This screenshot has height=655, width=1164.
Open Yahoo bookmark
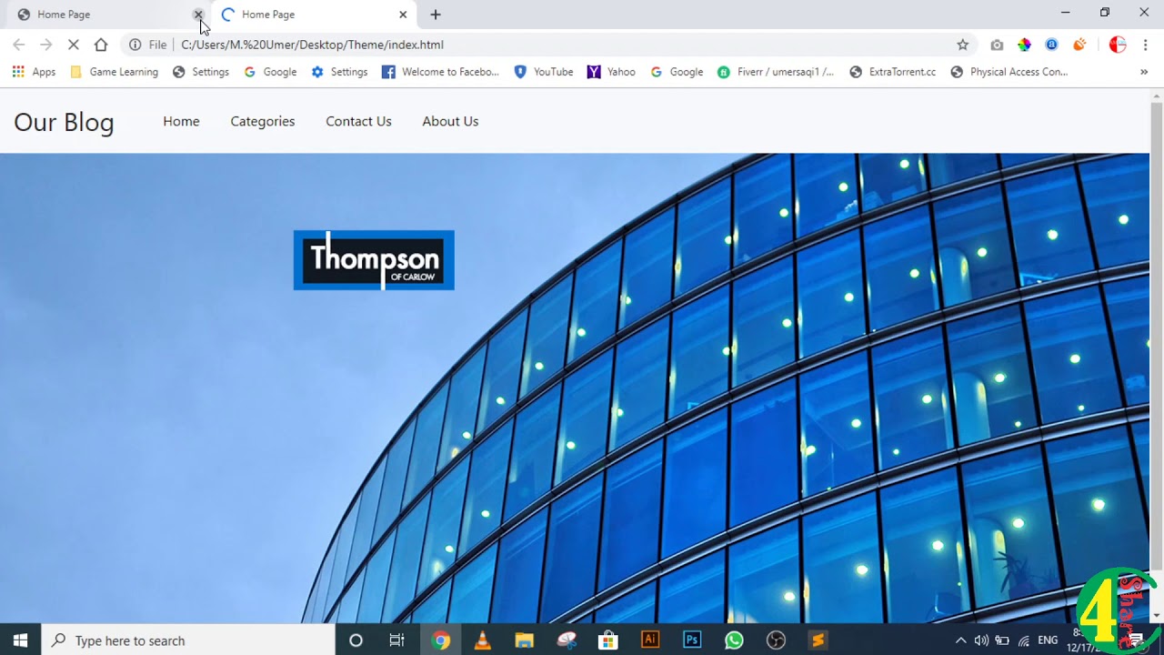(x=611, y=72)
